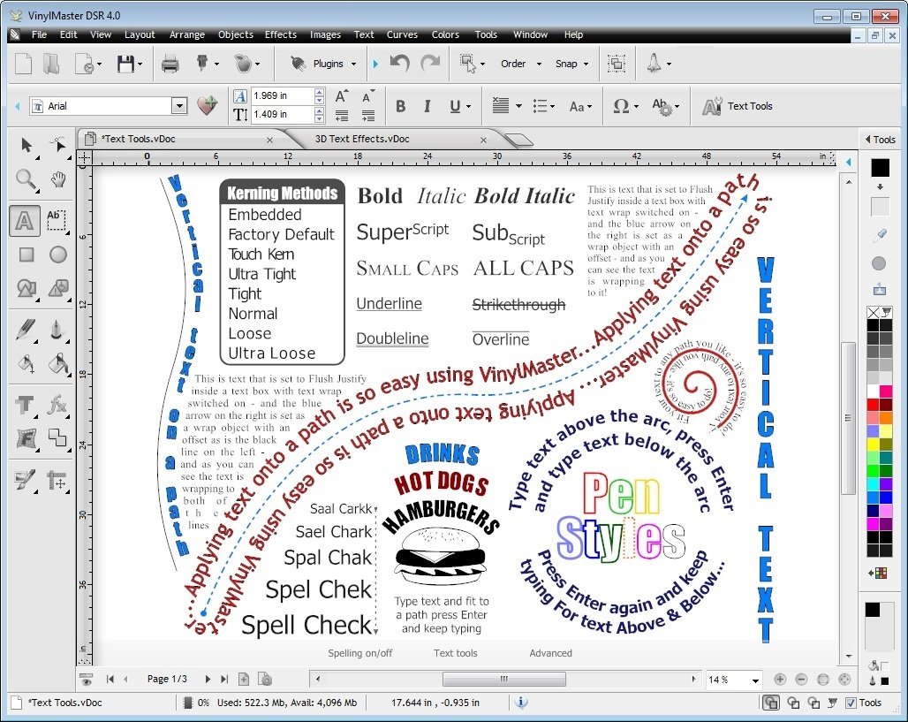Pick the red swatch in color palette
This screenshot has width=908, height=722.
(874, 405)
